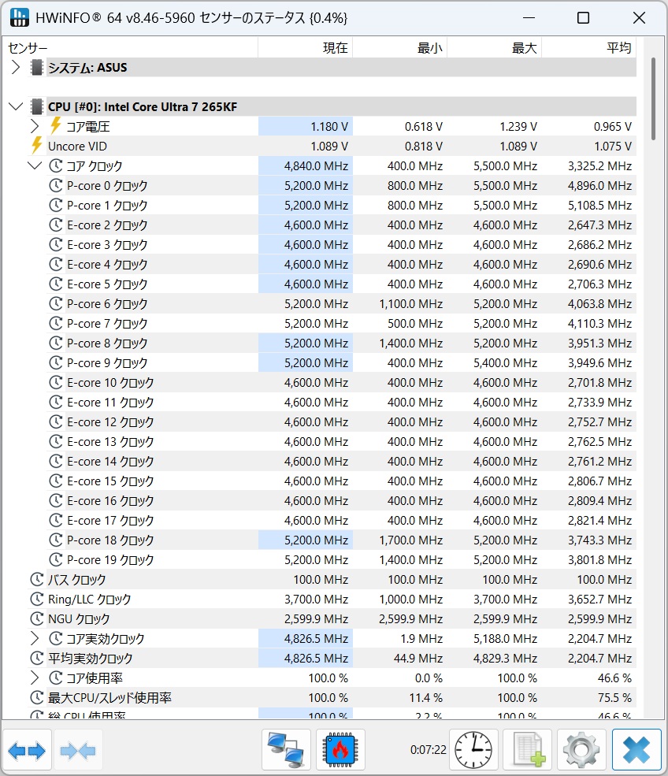Expand the コア使用率 row
Image resolution: width=668 pixels, height=776 pixels.
coord(34,678)
